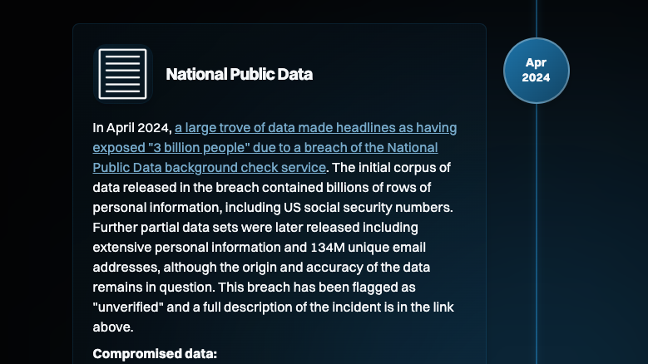Click the "Apr" label in the circle
Screen dimensions: 648x364
click(x=536, y=63)
